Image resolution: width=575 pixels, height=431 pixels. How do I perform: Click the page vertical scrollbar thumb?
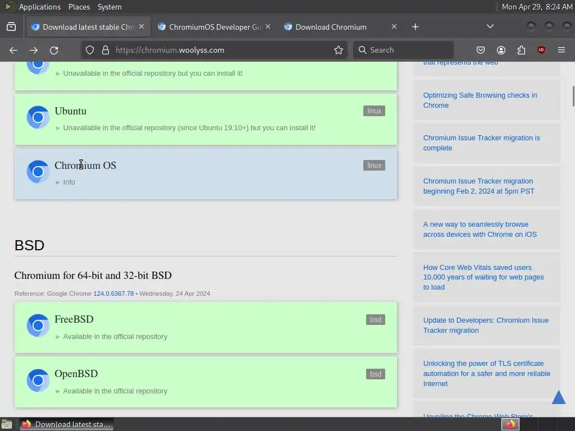(573, 96)
